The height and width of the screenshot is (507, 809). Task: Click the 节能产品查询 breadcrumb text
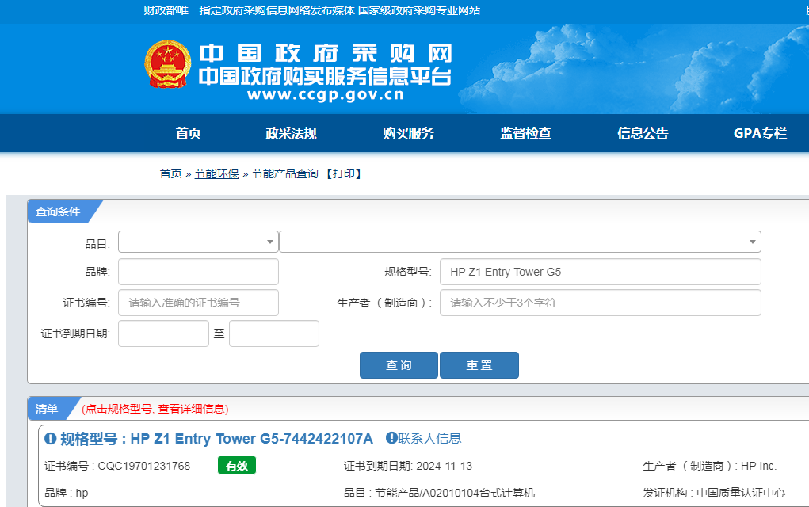(x=284, y=173)
